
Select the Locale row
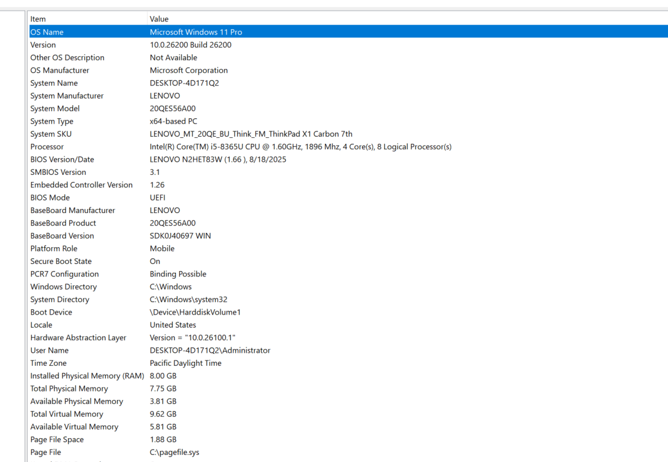click(x=348, y=325)
